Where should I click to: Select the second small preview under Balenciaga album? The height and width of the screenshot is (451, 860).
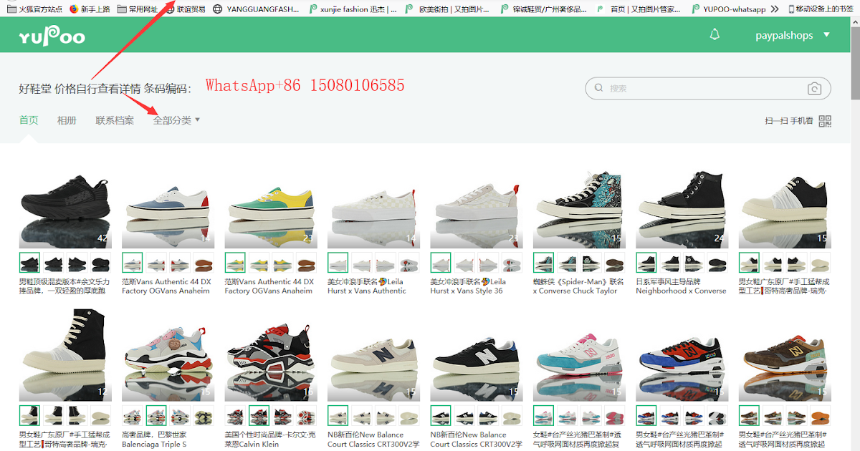click(156, 415)
